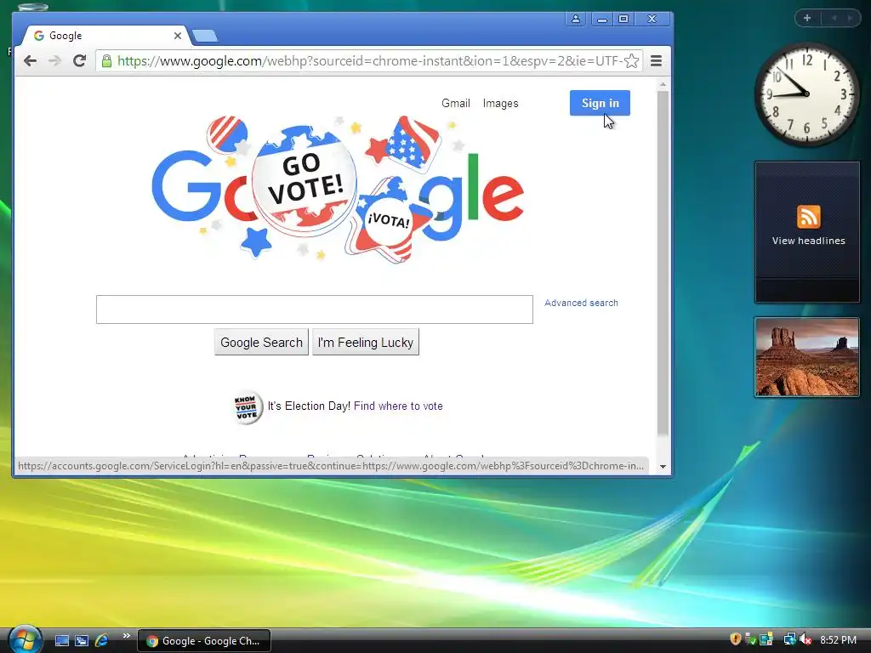Screen dimensions: 871x653
Task: Click the page scrollbar down arrow
Action: [x=663, y=467]
